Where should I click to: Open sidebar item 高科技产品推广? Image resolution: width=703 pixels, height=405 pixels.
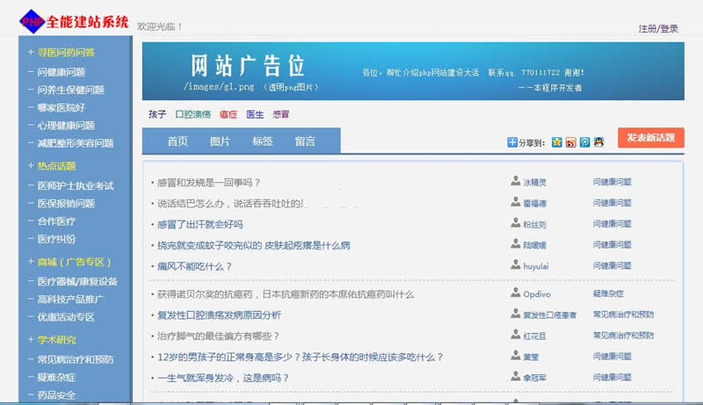(70, 300)
